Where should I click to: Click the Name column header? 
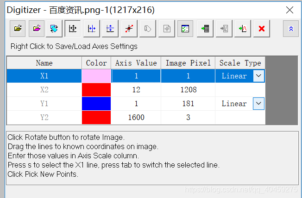(44, 63)
